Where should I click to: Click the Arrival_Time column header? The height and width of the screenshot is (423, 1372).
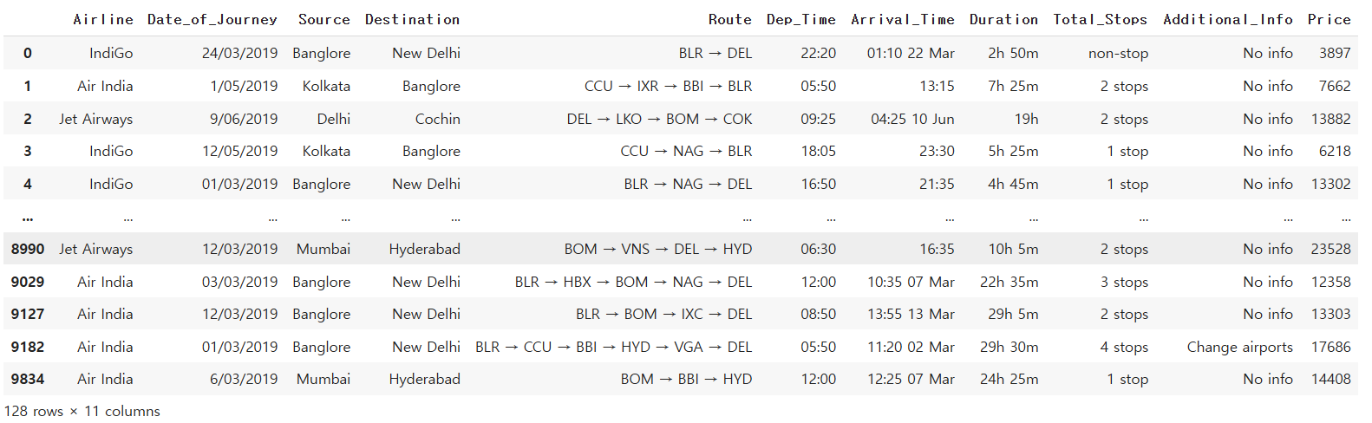[x=902, y=19]
